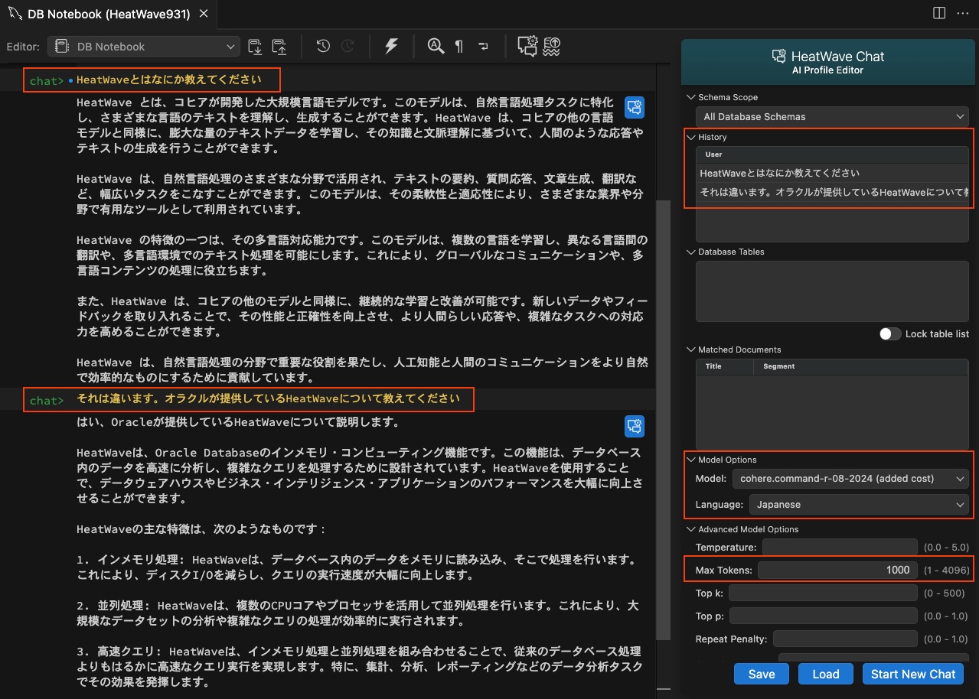
Task: Run the notebook with the lightning execute icon
Action: pos(391,46)
